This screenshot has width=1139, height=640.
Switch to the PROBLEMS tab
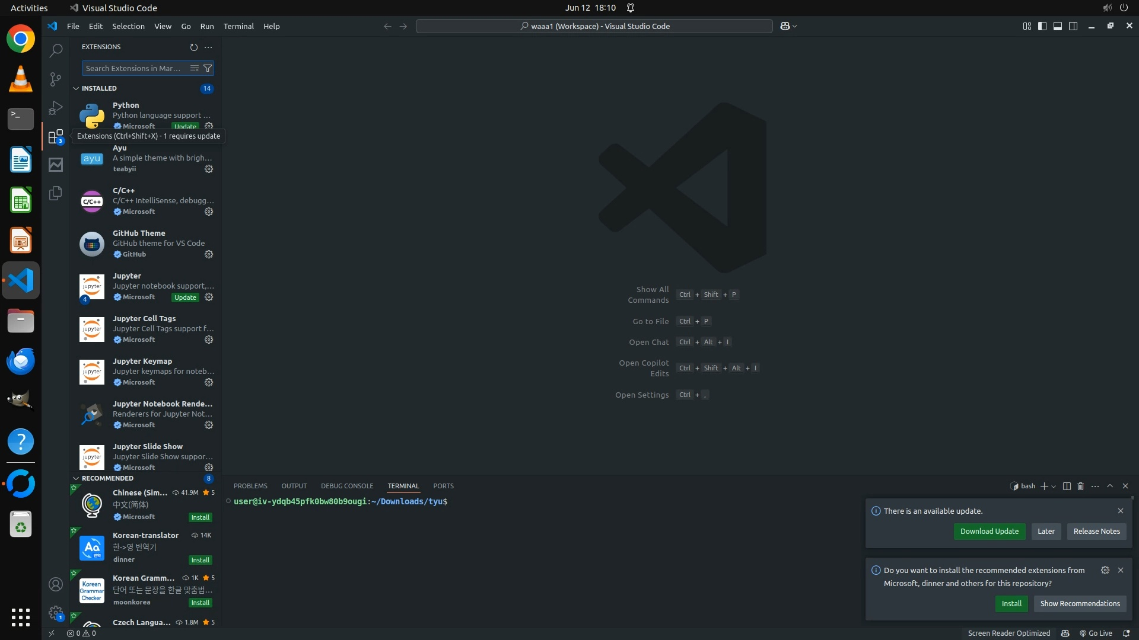tap(250, 486)
